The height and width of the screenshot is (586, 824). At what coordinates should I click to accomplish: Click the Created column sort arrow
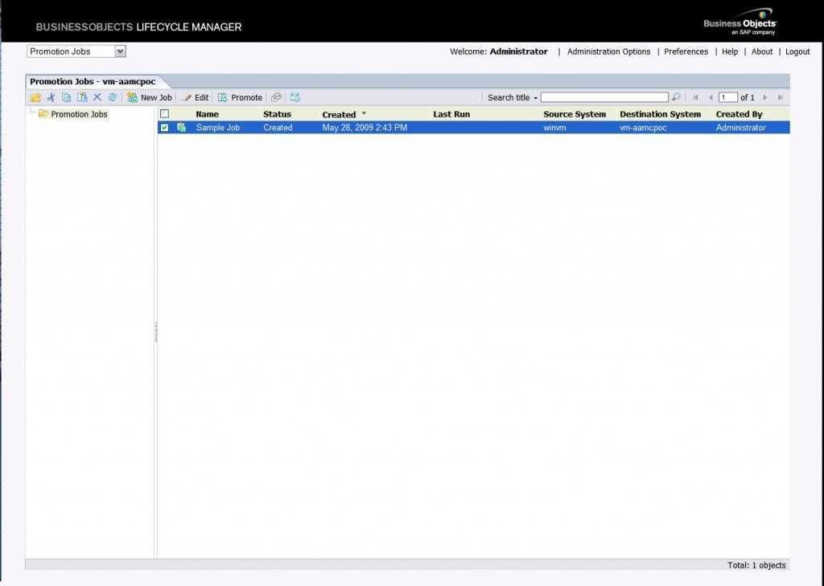[x=364, y=113]
